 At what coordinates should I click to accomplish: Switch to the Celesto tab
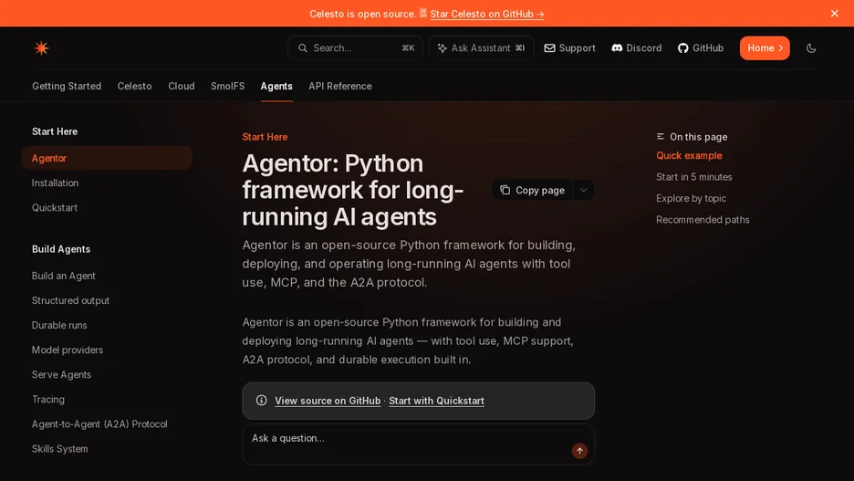pyautogui.click(x=134, y=86)
